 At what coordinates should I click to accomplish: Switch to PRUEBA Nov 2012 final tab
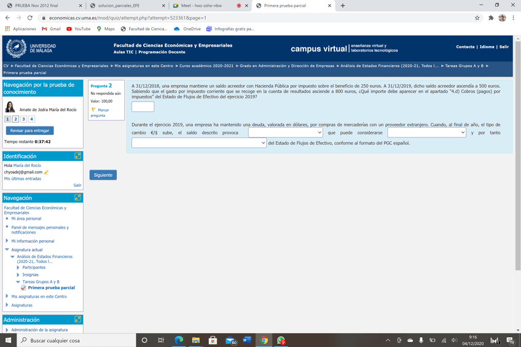(x=43, y=6)
